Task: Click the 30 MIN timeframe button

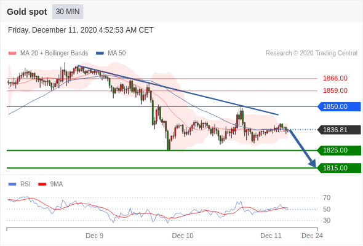Action: [68, 12]
